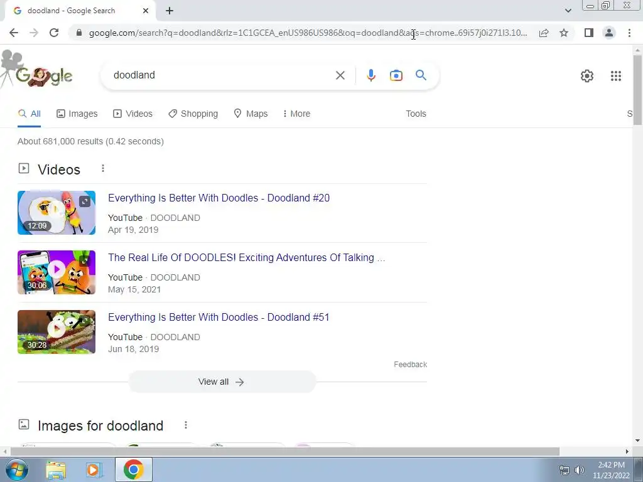The height and width of the screenshot is (482, 643).
Task: Open options menu beside Videos heading
Action: pyautogui.click(x=103, y=168)
